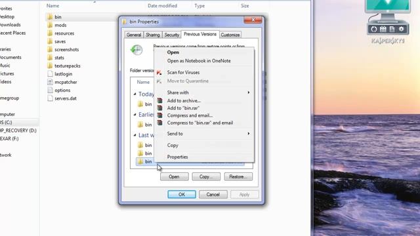This screenshot has width=420, height=236.
Task: Click the mods folder icon in Explorer
Action: pos(50,25)
